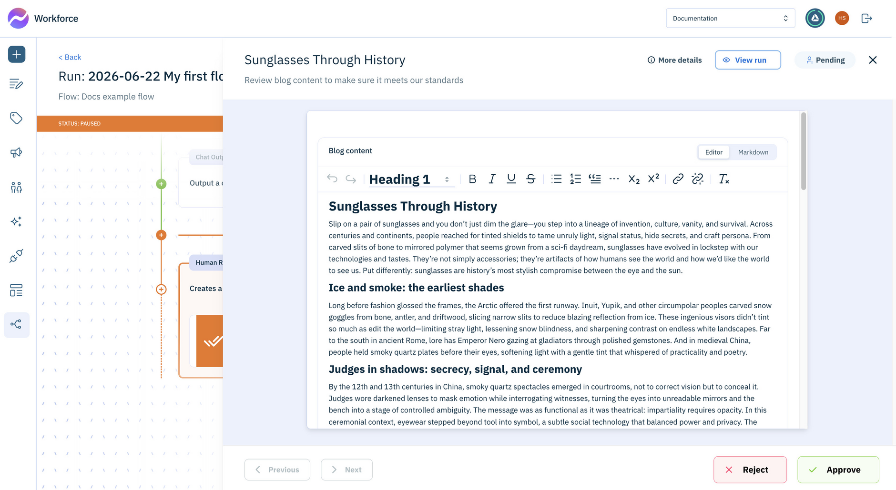896x490 pixels.
Task: Reject the blog content
Action: (750, 470)
